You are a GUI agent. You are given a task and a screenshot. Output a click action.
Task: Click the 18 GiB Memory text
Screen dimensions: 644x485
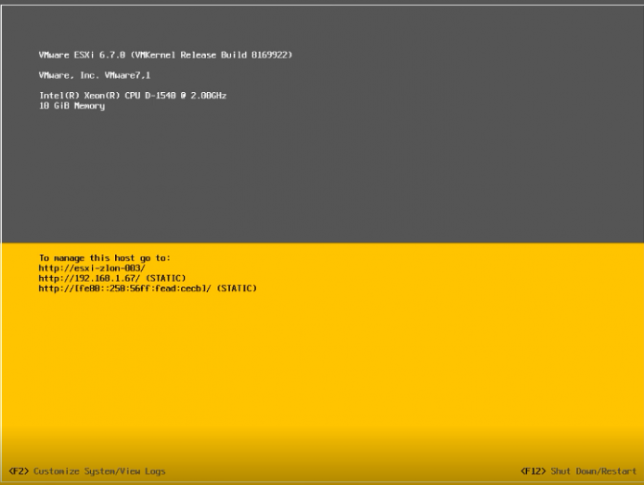pos(71,106)
